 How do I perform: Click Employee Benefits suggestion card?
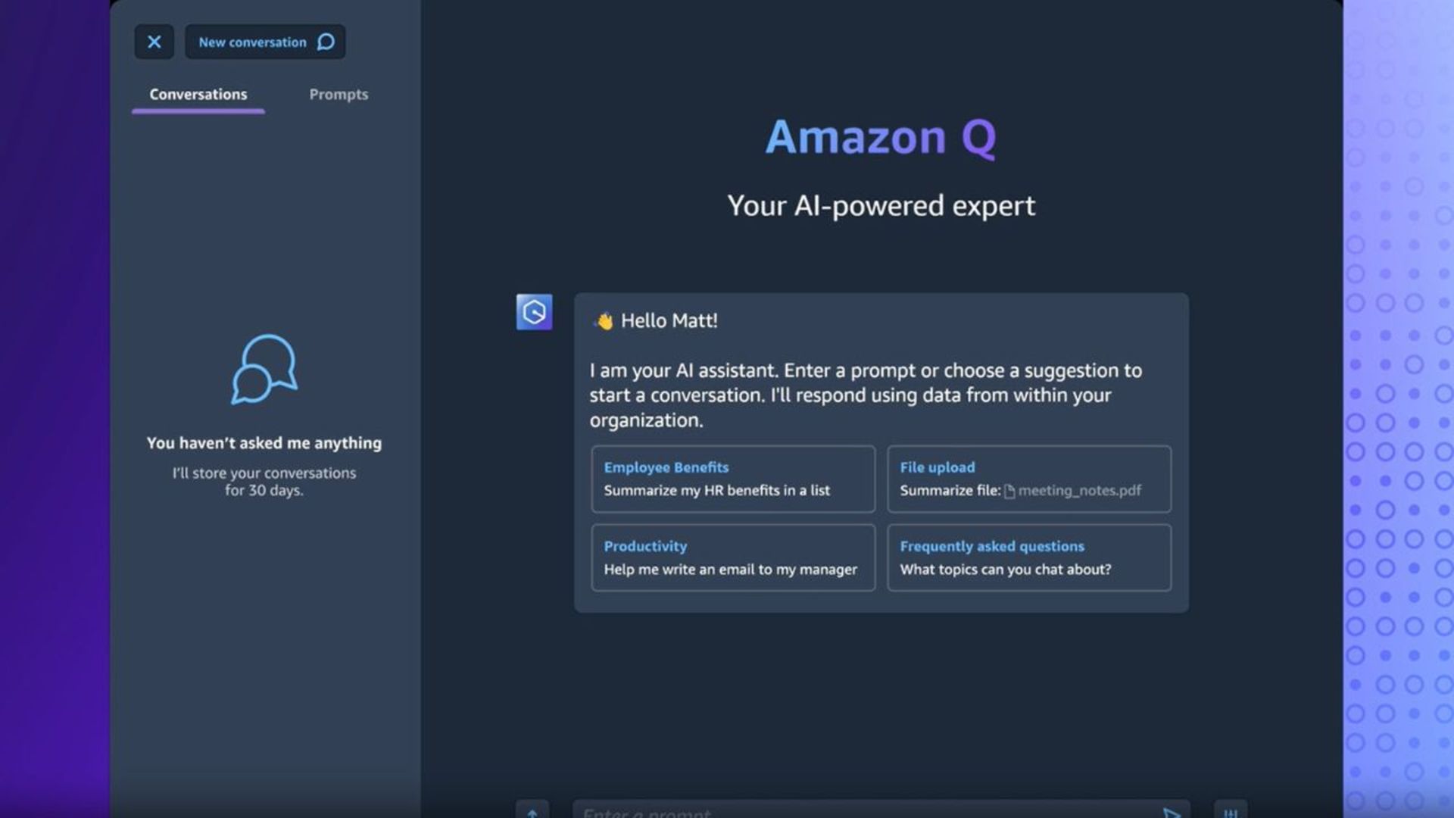(734, 479)
